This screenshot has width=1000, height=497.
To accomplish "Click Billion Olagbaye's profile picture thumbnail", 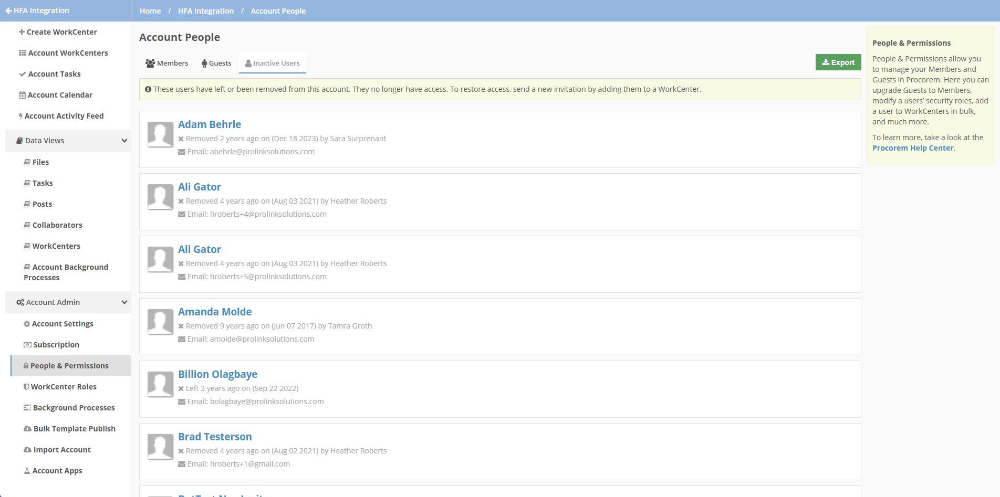I will (x=160, y=385).
